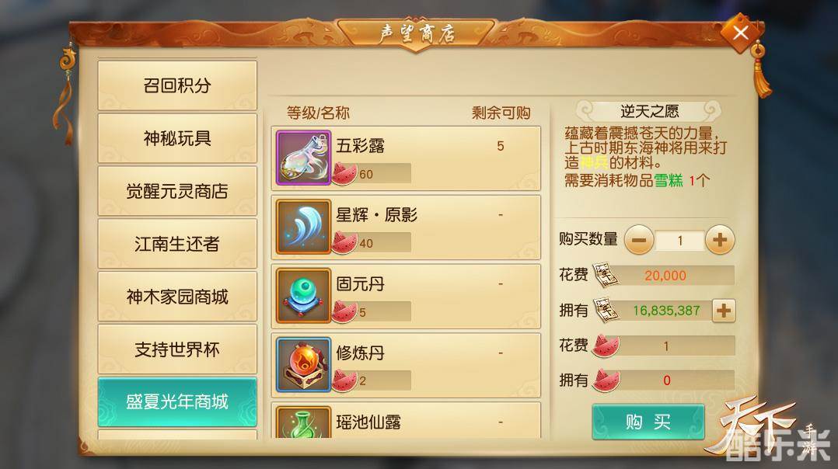Select the 固元丹 green orb icon
The height and width of the screenshot is (469, 838).
tap(303, 296)
